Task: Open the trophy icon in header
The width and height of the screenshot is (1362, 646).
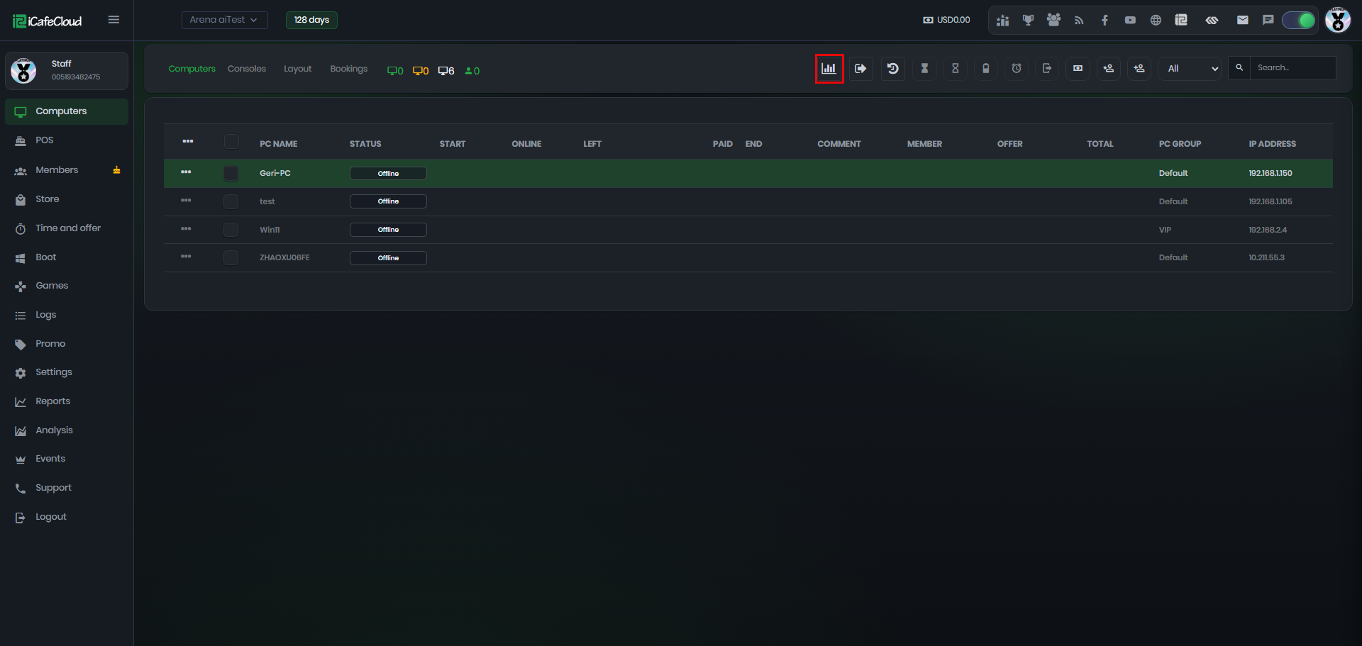Action: [1028, 21]
